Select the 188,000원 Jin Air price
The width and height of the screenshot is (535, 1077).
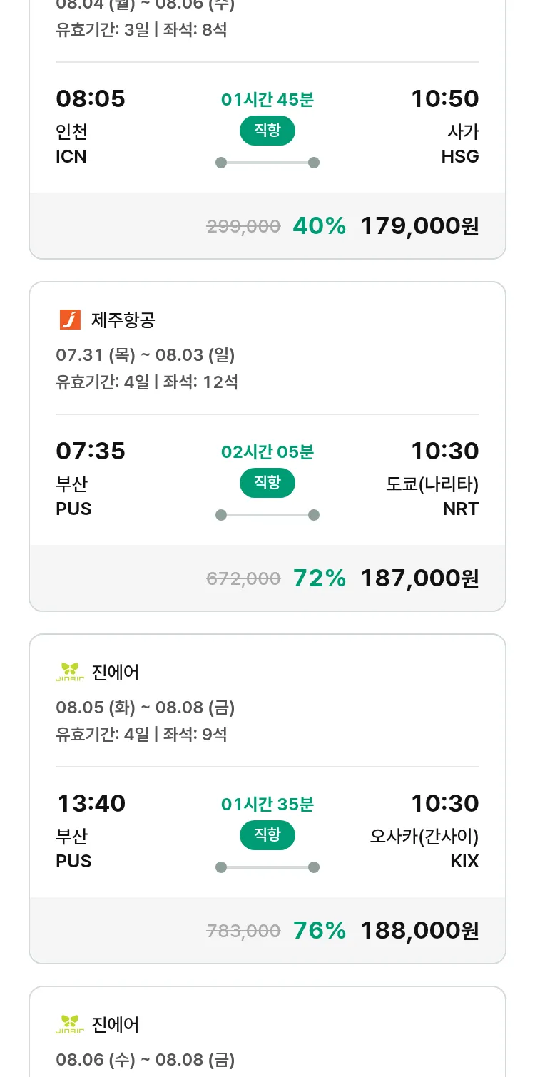(419, 931)
